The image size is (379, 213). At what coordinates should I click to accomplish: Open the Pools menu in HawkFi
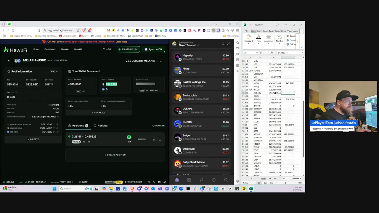point(36,49)
